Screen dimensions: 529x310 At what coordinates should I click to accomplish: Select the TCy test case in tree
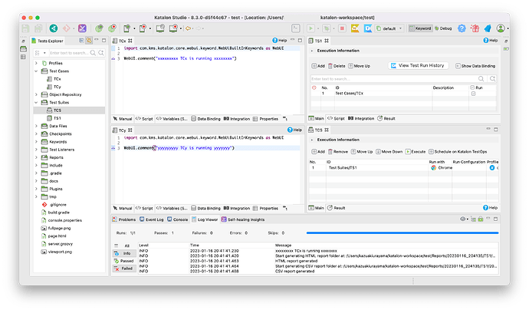pyautogui.click(x=58, y=87)
